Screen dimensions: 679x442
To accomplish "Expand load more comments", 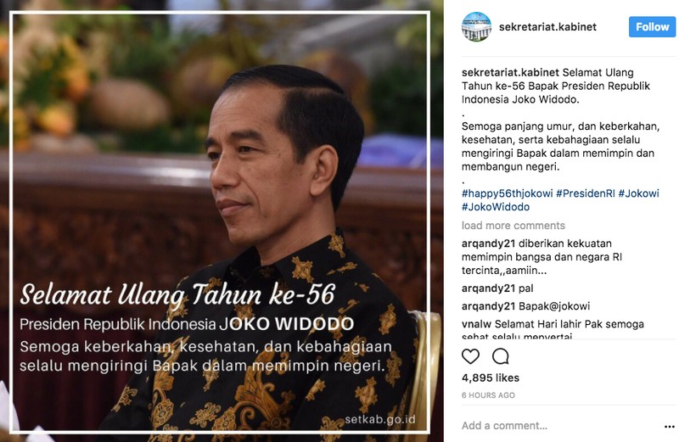I will click(513, 225).
